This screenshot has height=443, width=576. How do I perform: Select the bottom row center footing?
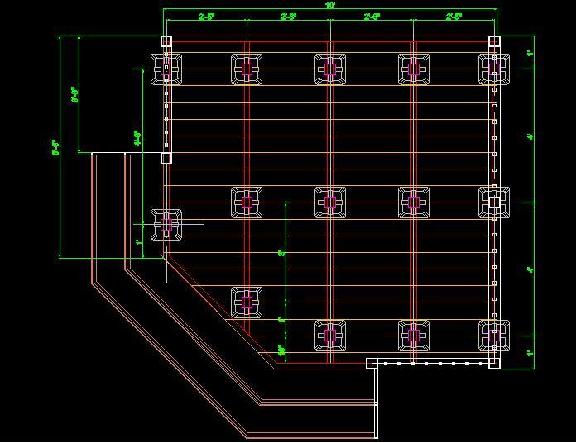click(x=329, y=335)
